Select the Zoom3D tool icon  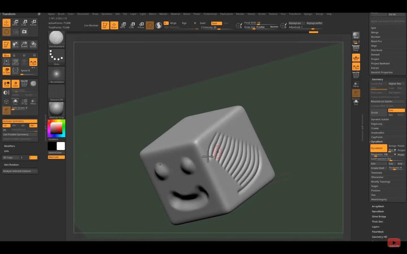pos(24,44)
